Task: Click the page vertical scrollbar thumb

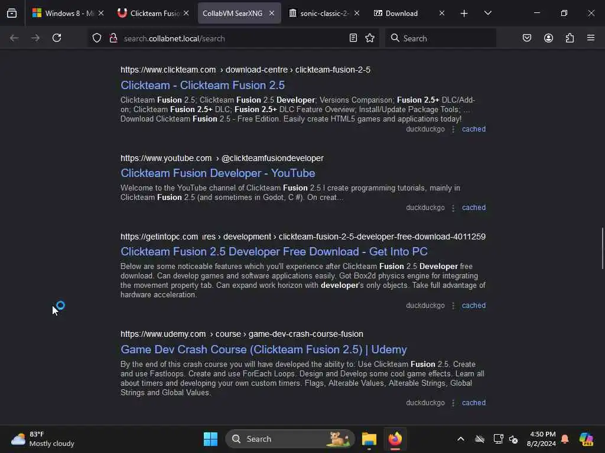Action: point(602,248)
